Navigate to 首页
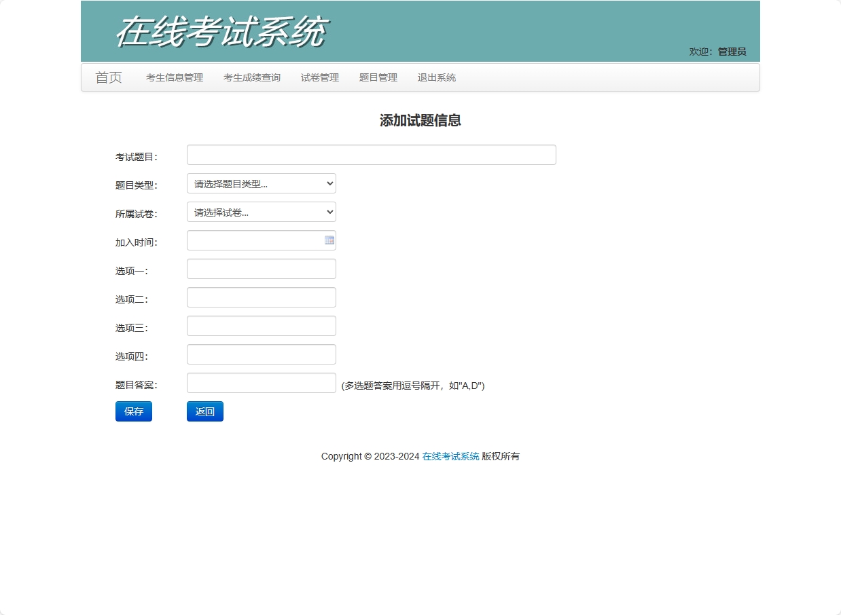 pyautogui.click(x=109, y=77)
